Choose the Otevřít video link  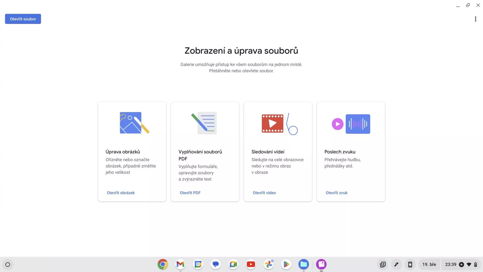[264, 193]
